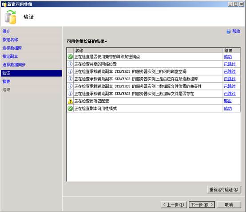Open the 简介 wizard page
This screenshot has width=246, height=212.
[x=6, y=31]
